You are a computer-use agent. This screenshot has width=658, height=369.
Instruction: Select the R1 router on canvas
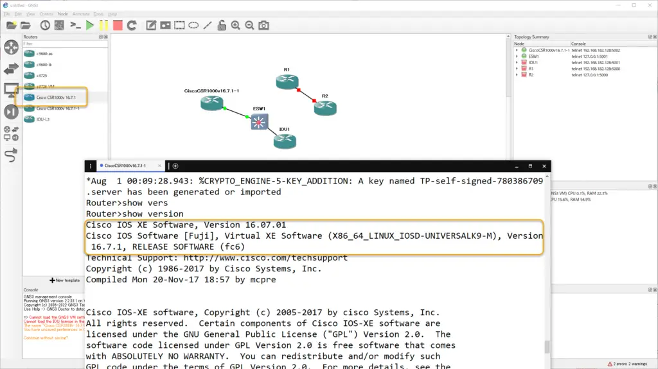287,82
